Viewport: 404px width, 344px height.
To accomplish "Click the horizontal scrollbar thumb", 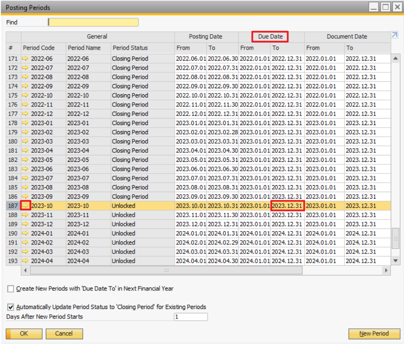I will tap(166, 270).
